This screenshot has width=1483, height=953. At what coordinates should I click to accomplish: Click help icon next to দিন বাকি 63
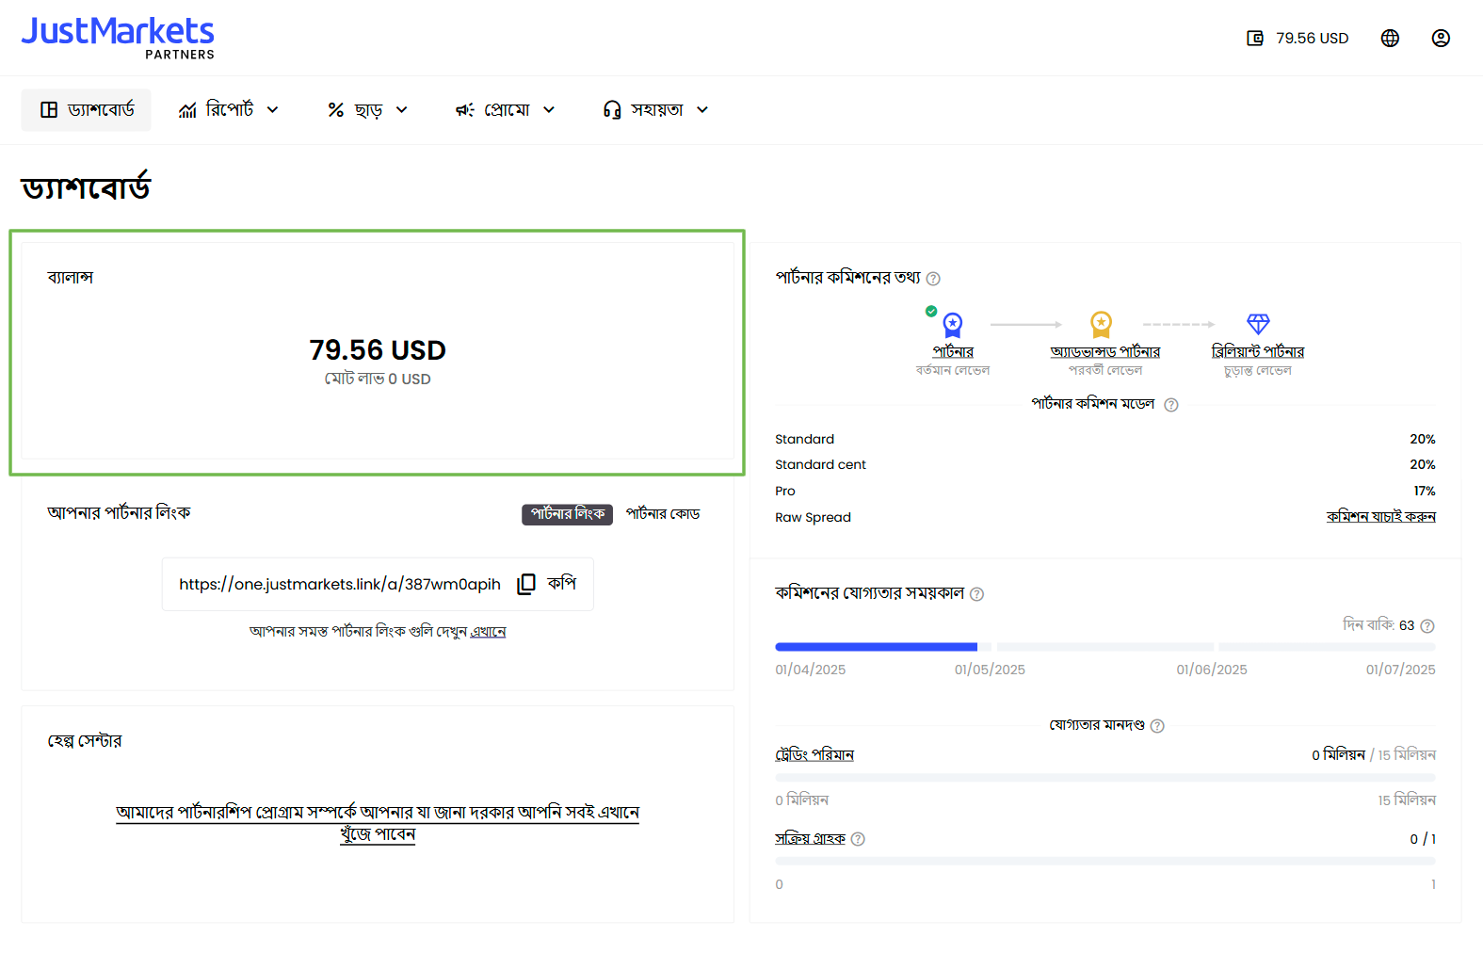1427,626
